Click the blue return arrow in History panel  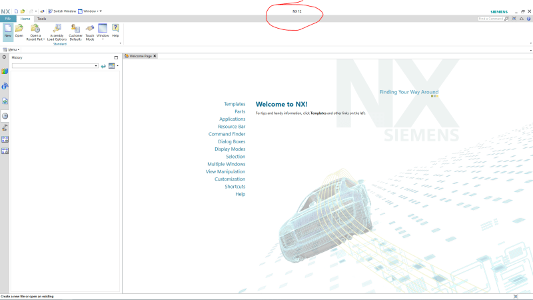pos(103,66)
